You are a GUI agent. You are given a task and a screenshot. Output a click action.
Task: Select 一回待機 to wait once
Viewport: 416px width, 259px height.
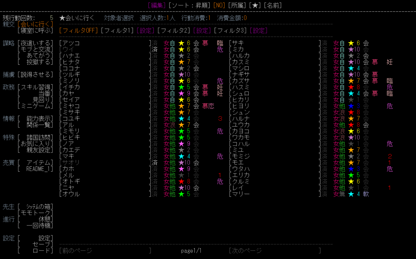point(35,226)
